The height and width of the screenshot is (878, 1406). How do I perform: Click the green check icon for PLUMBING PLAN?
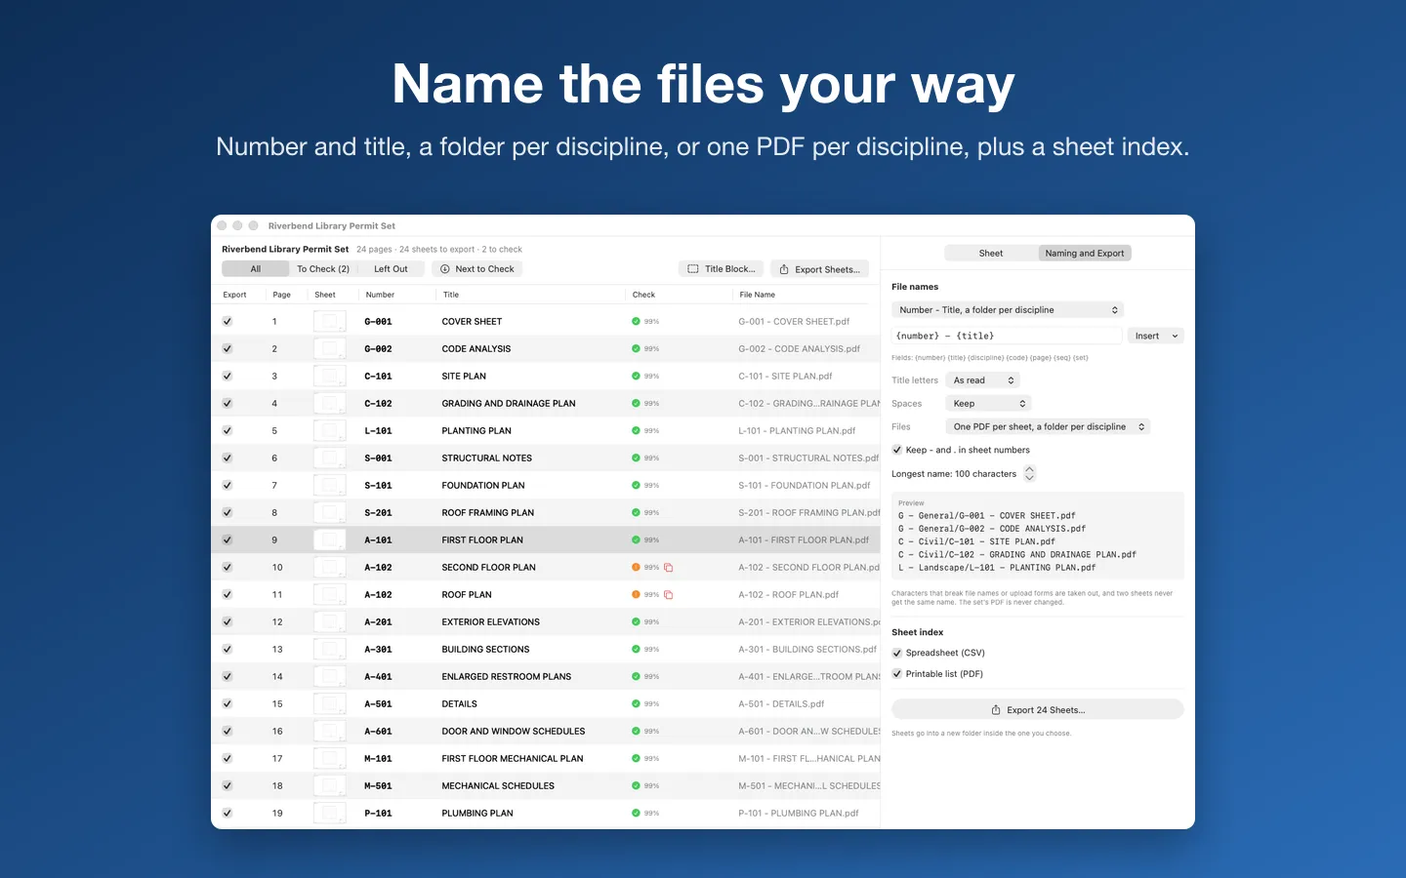click(636, 813)
